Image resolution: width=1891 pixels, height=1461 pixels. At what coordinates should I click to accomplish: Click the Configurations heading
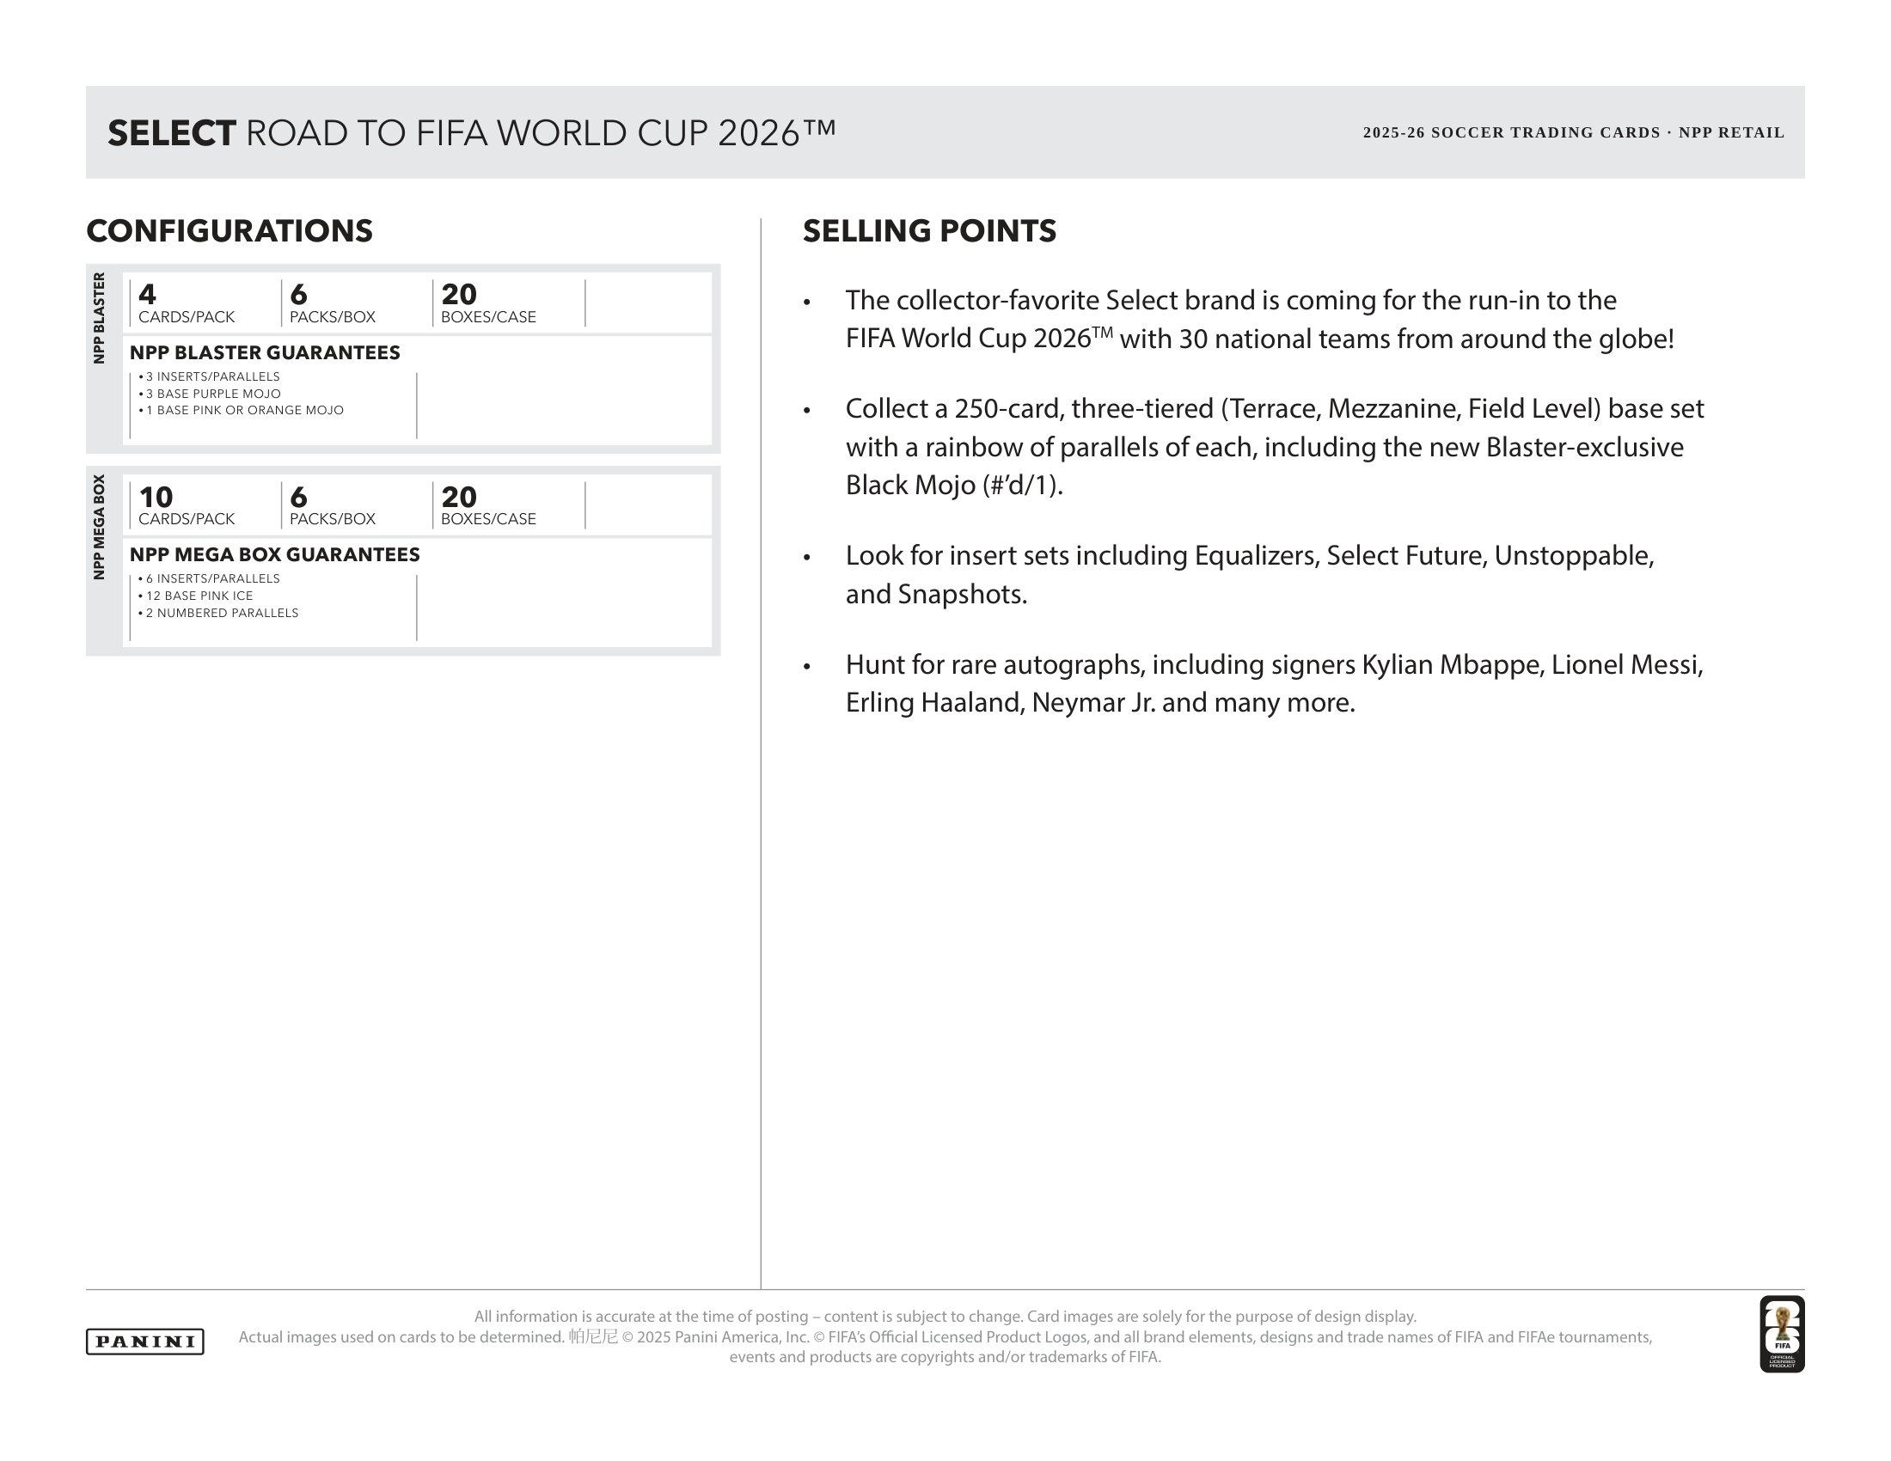[x=229, y=230]
